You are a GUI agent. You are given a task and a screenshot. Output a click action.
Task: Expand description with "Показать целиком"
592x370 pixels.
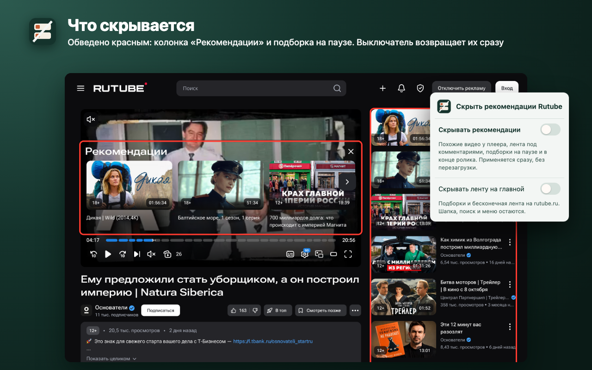(x=111, y=358)
